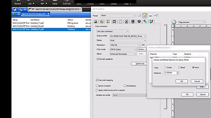This screenshot has width=211, height=118.
Task: Open the grid tiling tab icon
Action: point(120,22)
